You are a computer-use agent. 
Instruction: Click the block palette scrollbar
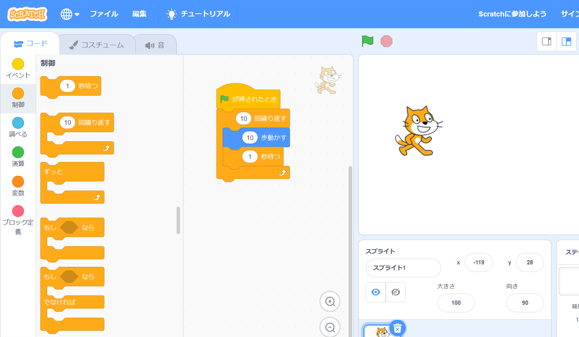tap(178, 220)
